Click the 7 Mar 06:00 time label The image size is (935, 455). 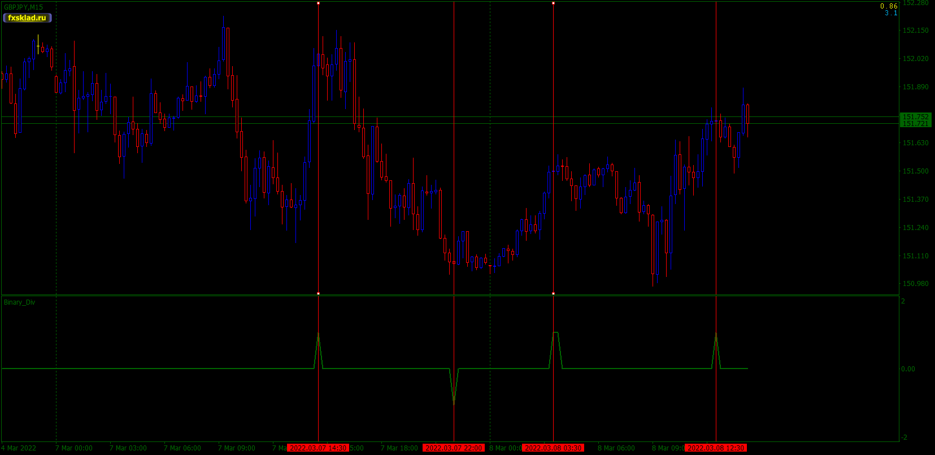(182, 448)
